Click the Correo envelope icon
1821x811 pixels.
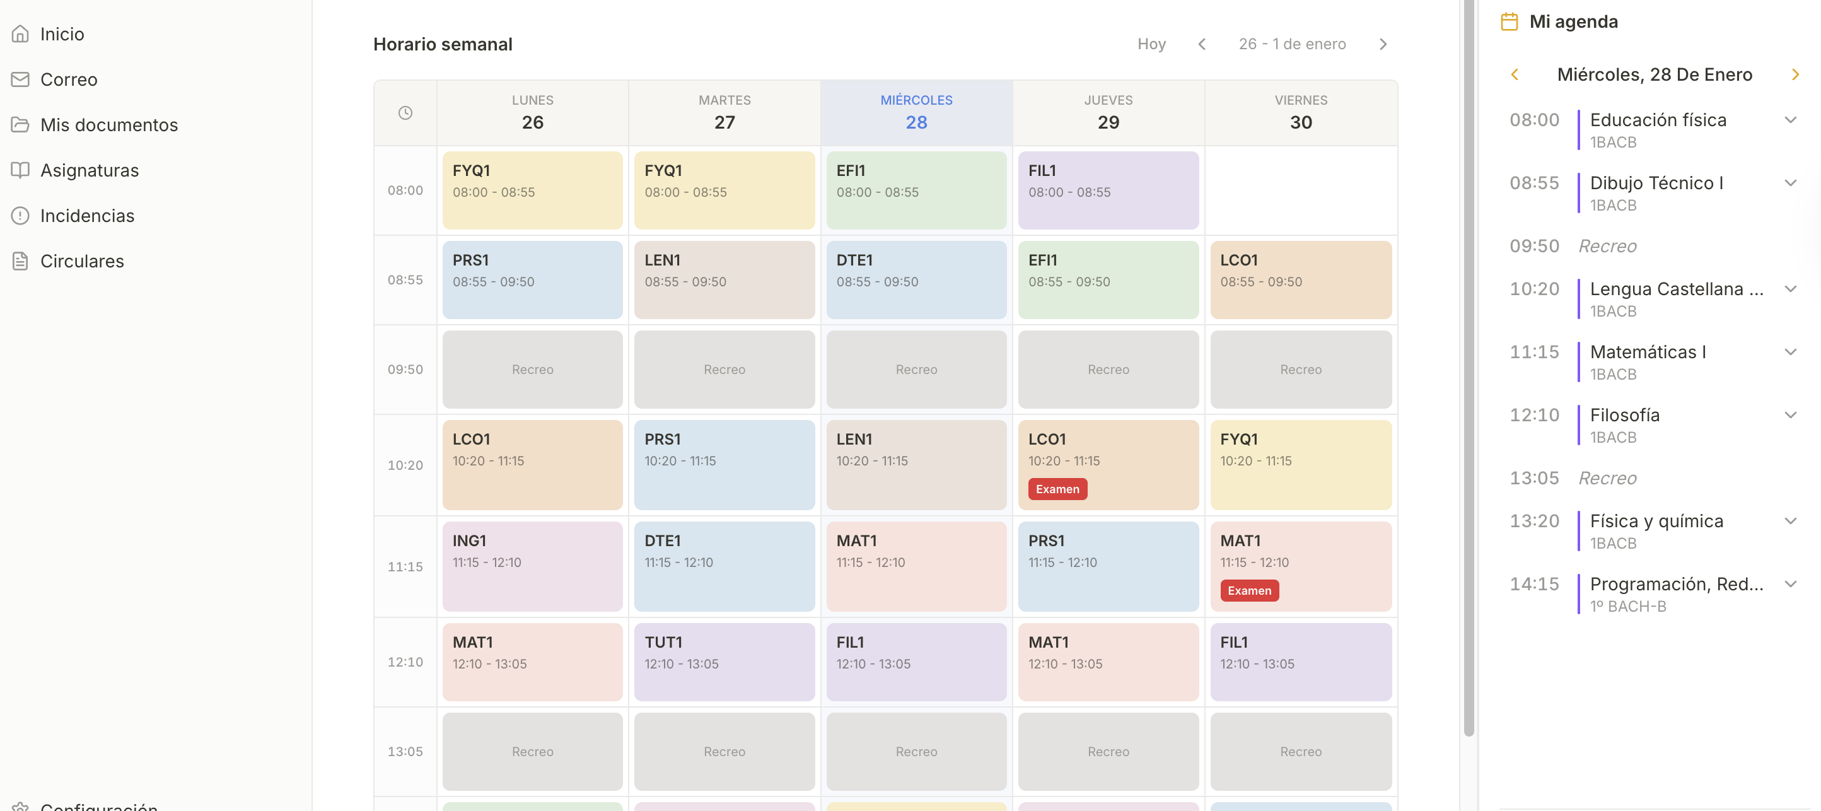point(21,79)
